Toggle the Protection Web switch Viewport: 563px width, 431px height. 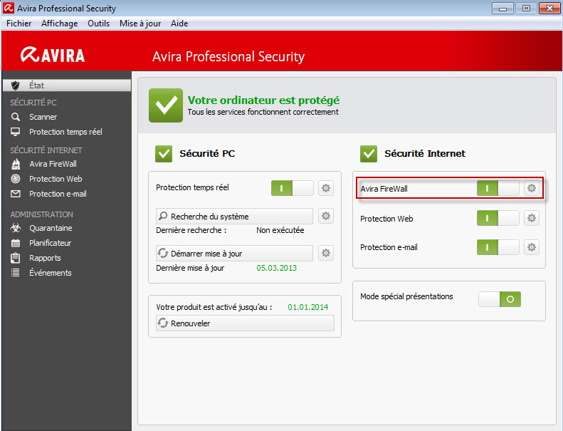pyautogui.click(x=498, y=218)
